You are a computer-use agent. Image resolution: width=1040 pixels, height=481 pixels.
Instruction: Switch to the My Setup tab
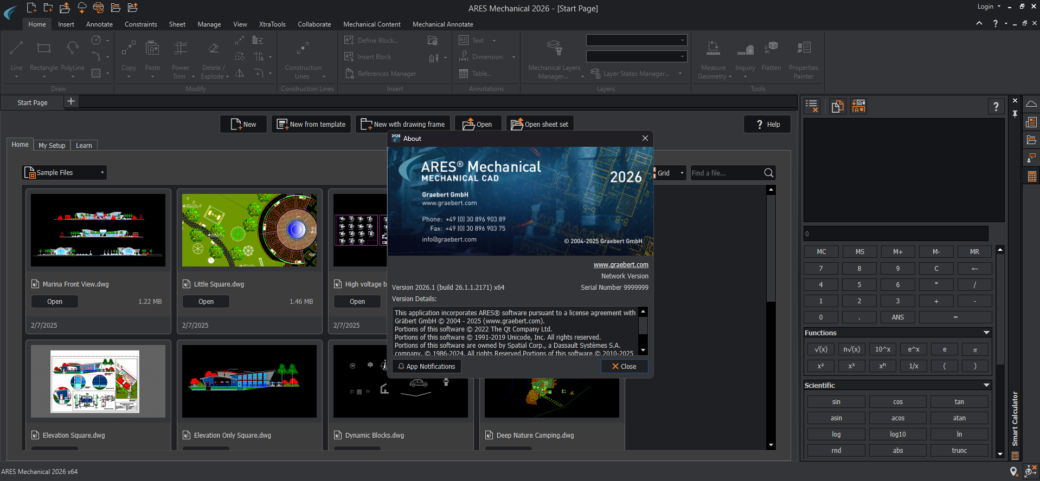coord(52,145)
